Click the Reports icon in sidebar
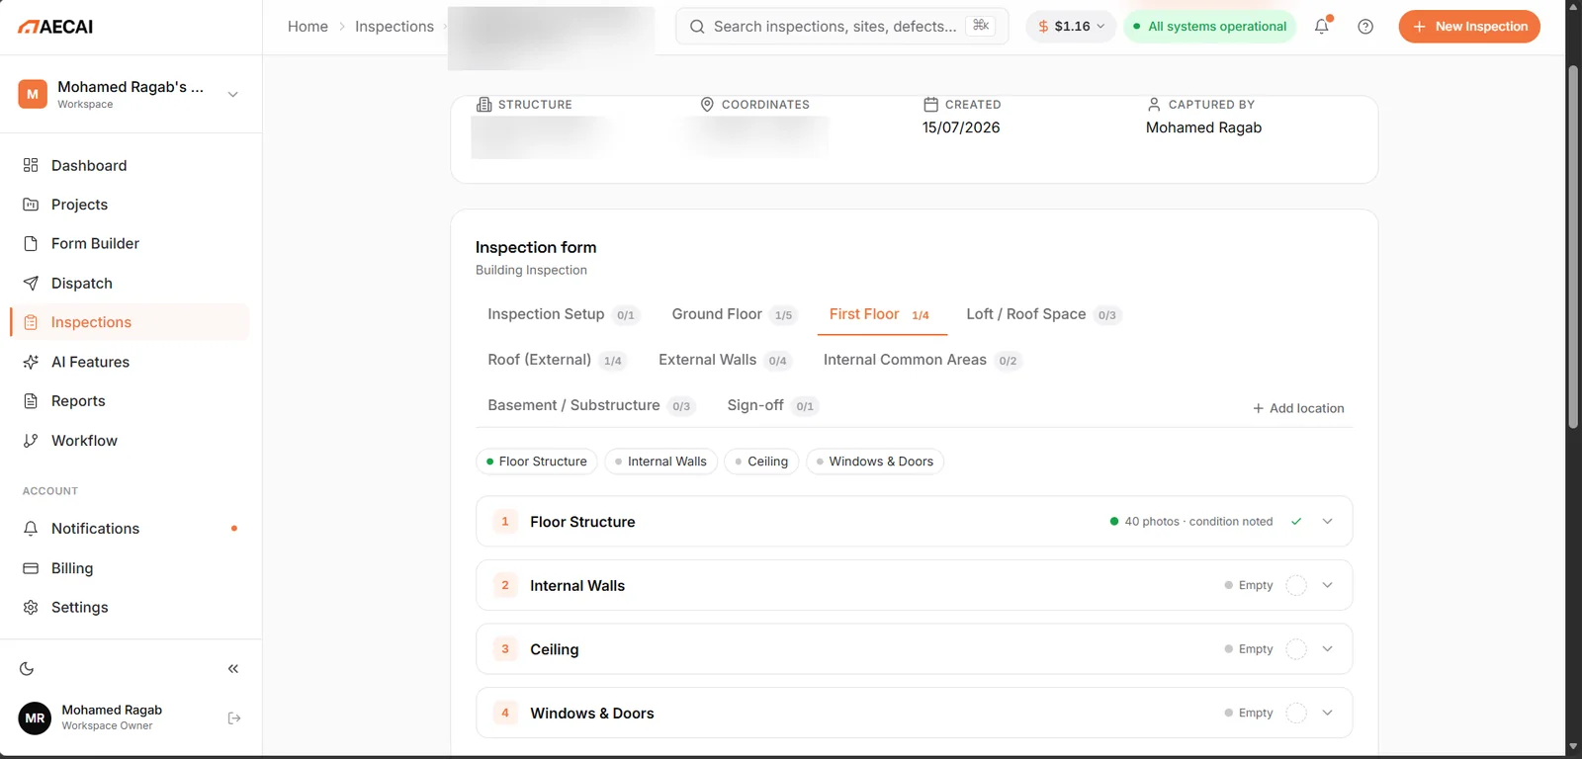Viewport: 1582px width, 759px height. (31, 401)
